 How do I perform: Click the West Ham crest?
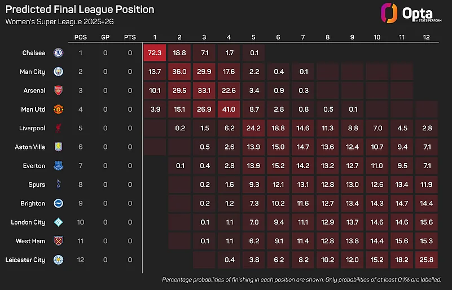[59, 241]
